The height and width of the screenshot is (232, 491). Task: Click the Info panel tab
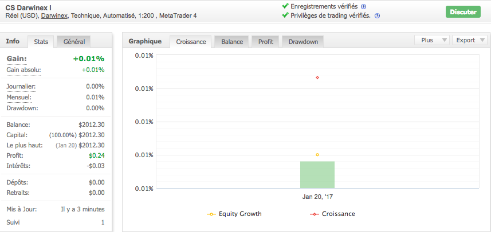13,41
